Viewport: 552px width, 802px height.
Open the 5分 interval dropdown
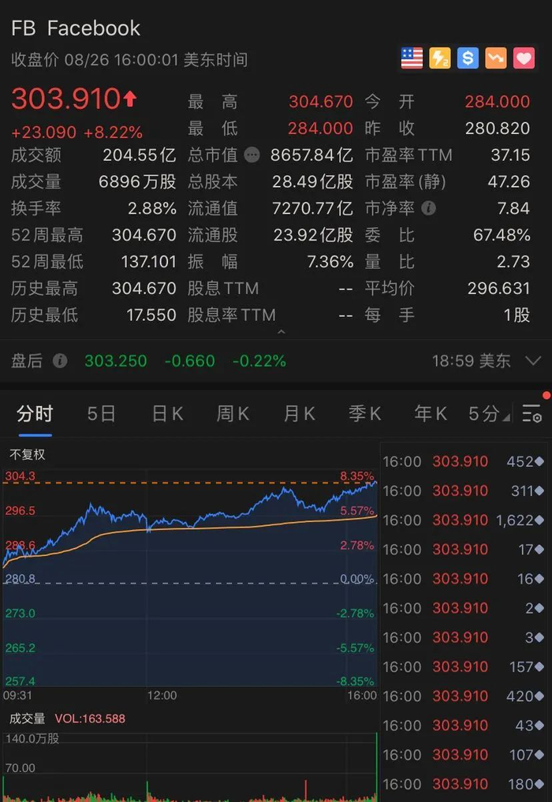(x=489, y=413)
